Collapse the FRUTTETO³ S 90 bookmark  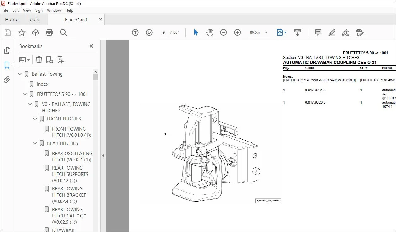tap(25, 94)
